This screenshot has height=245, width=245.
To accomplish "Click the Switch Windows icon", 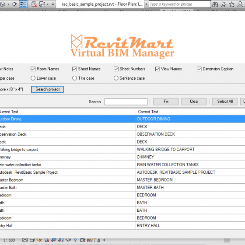I will pos(42,4).
